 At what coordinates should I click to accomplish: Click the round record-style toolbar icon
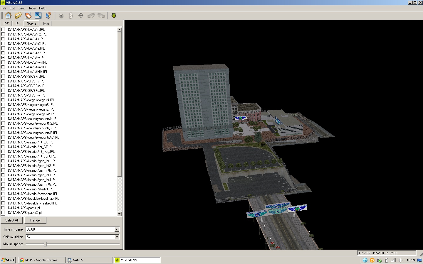coord(61,16)
